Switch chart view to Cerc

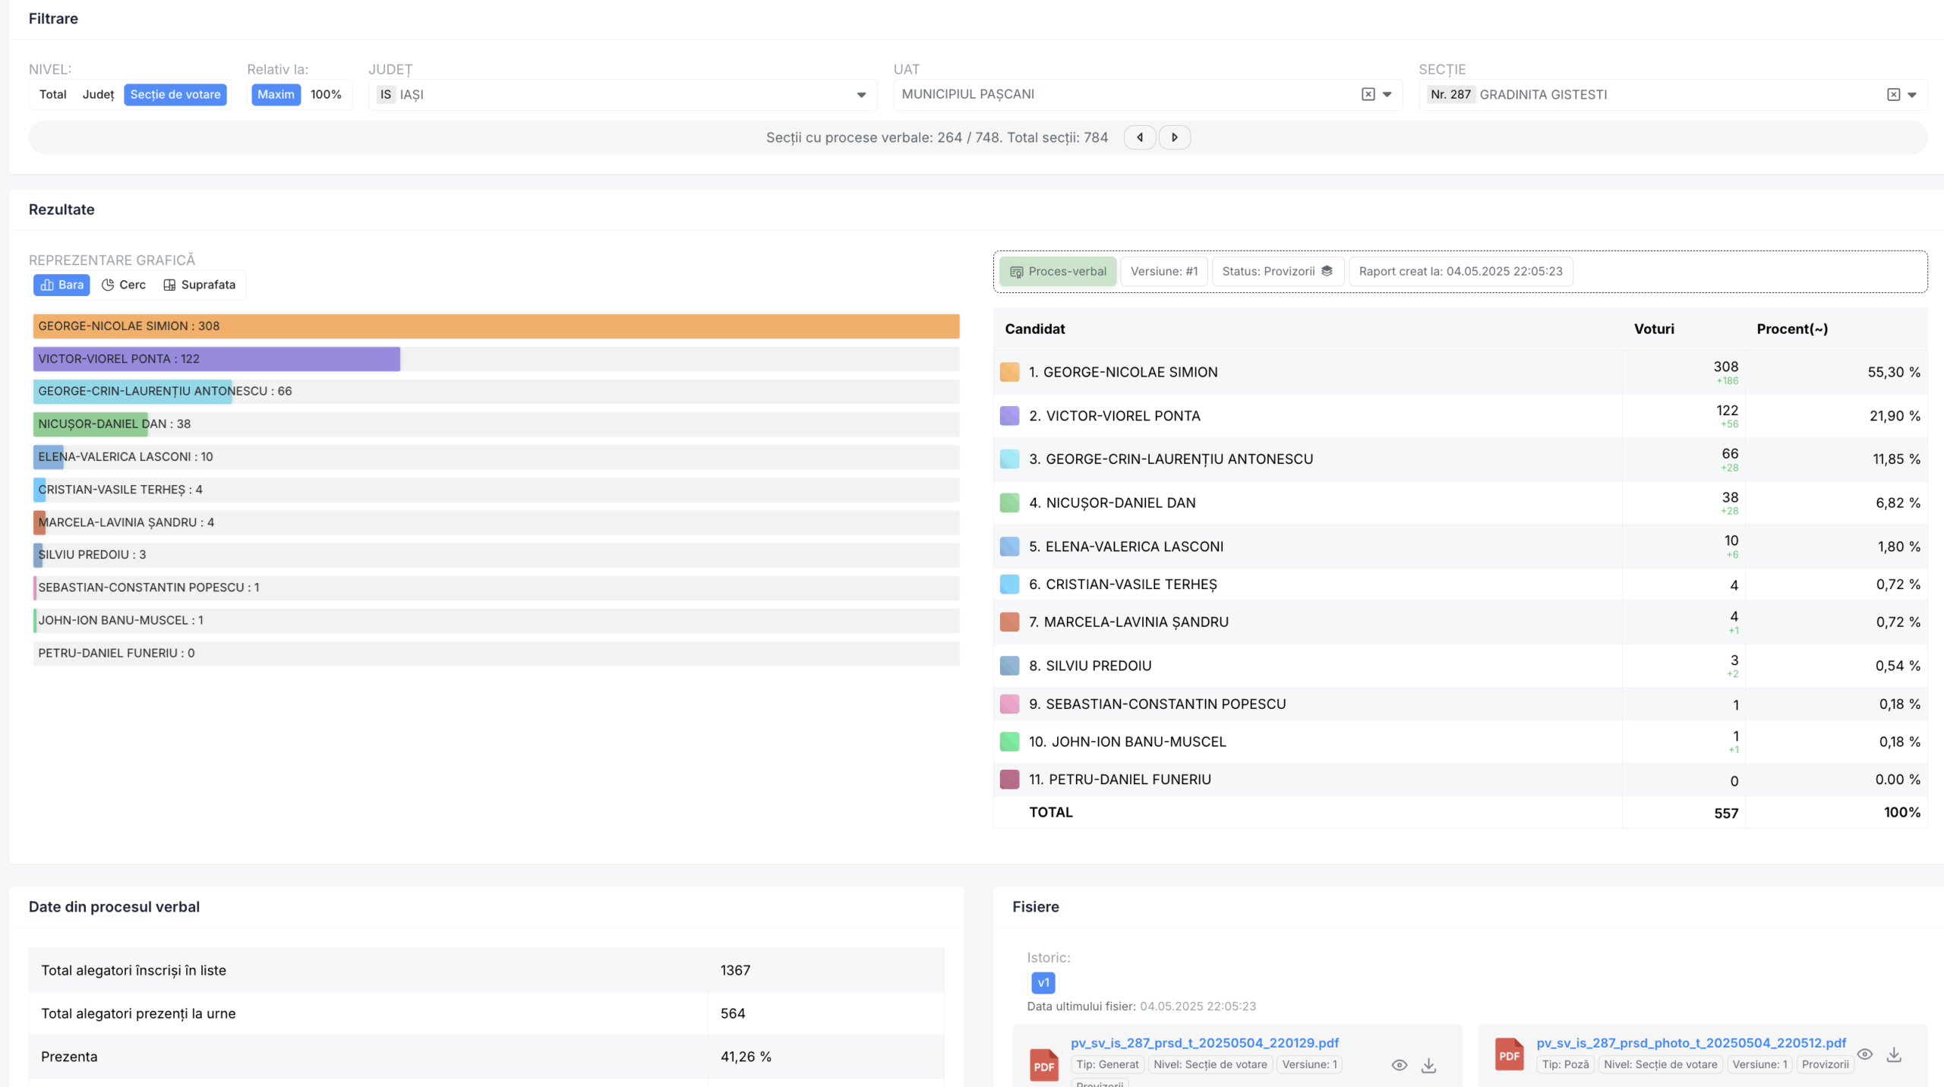124,285
